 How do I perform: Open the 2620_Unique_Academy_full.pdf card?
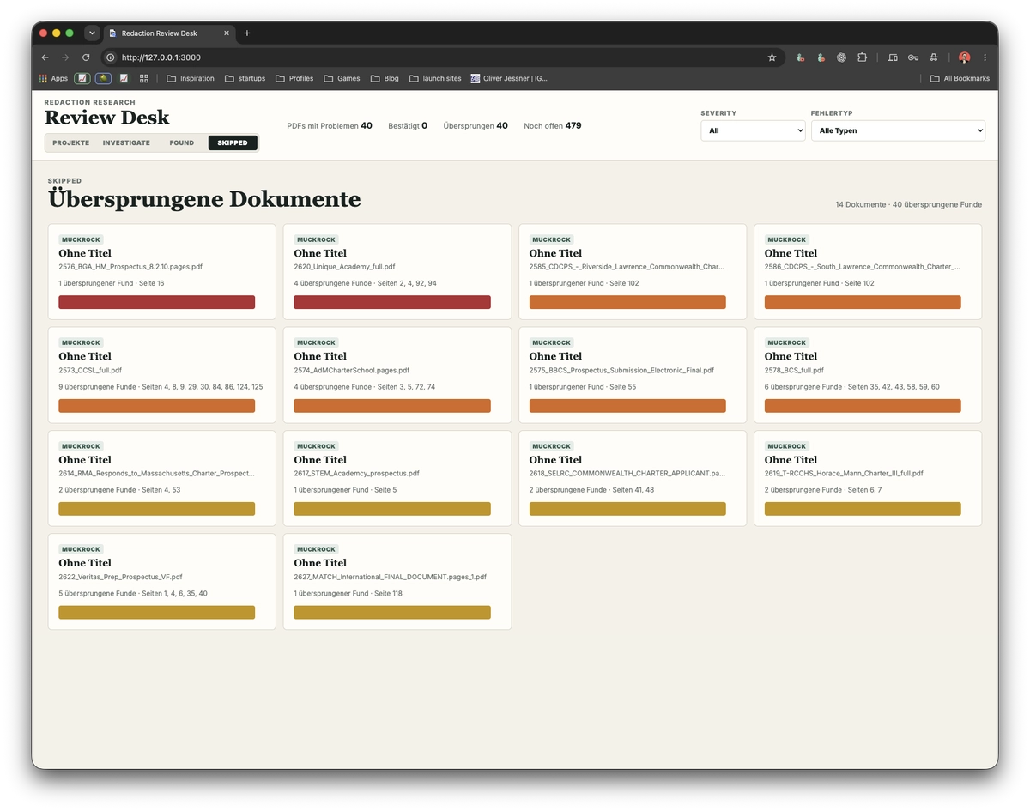tap(397, 272)
